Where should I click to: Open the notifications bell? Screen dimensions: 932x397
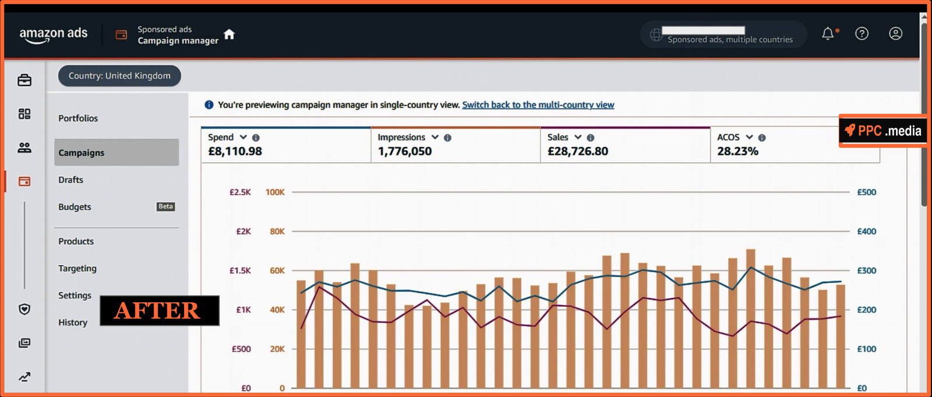coord(828,34)
